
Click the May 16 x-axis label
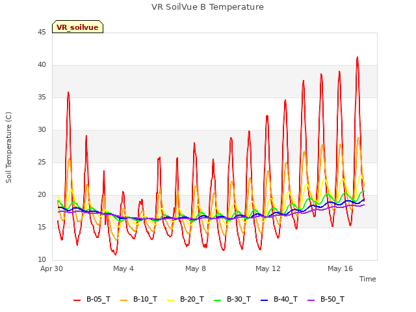[340, 268]
